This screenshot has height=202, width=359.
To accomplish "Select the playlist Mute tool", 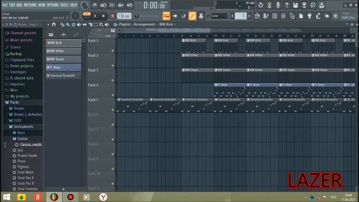I will pyautogui.click(x=79, y=25).
